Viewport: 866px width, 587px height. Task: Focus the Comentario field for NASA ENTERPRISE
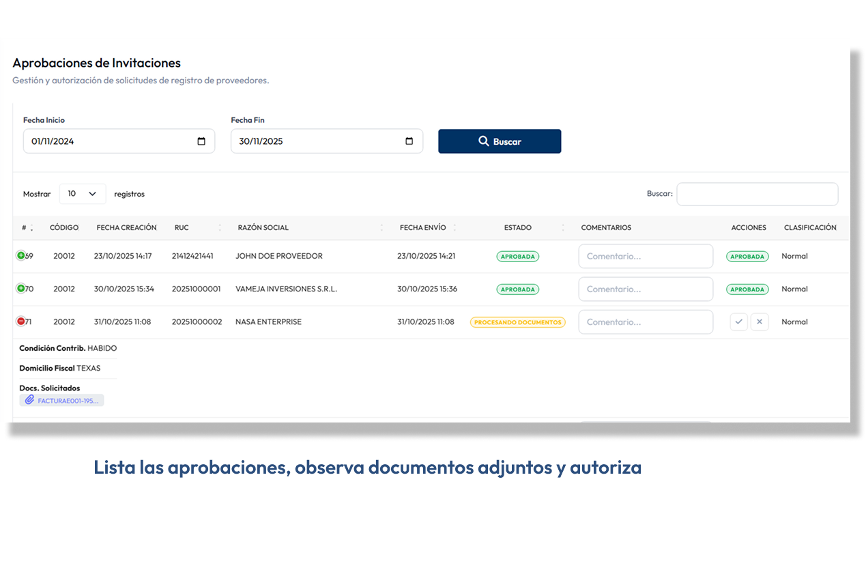(x=645, y=321)
